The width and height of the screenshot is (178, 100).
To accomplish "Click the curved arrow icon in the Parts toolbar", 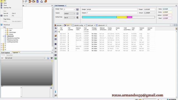I will (56, 31).
